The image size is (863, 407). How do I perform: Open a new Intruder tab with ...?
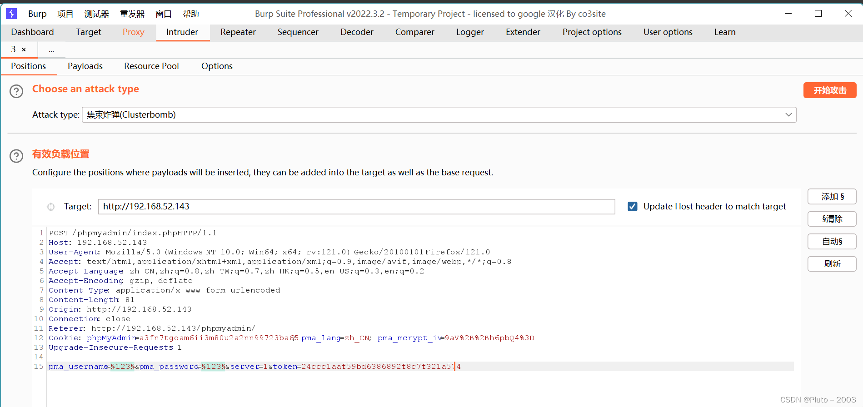click(x=51, y=50)
